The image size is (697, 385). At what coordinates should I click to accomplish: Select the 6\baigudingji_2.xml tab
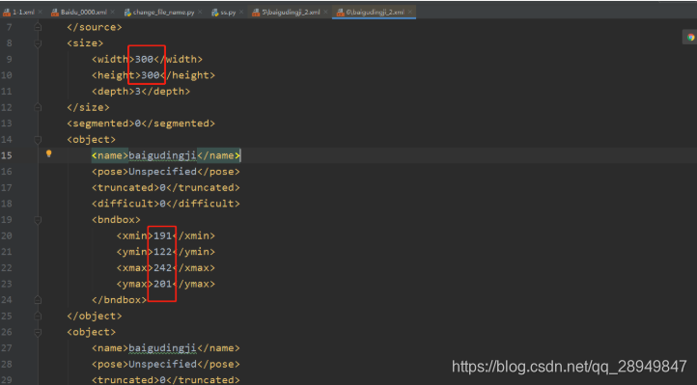[x=375, y=12]
